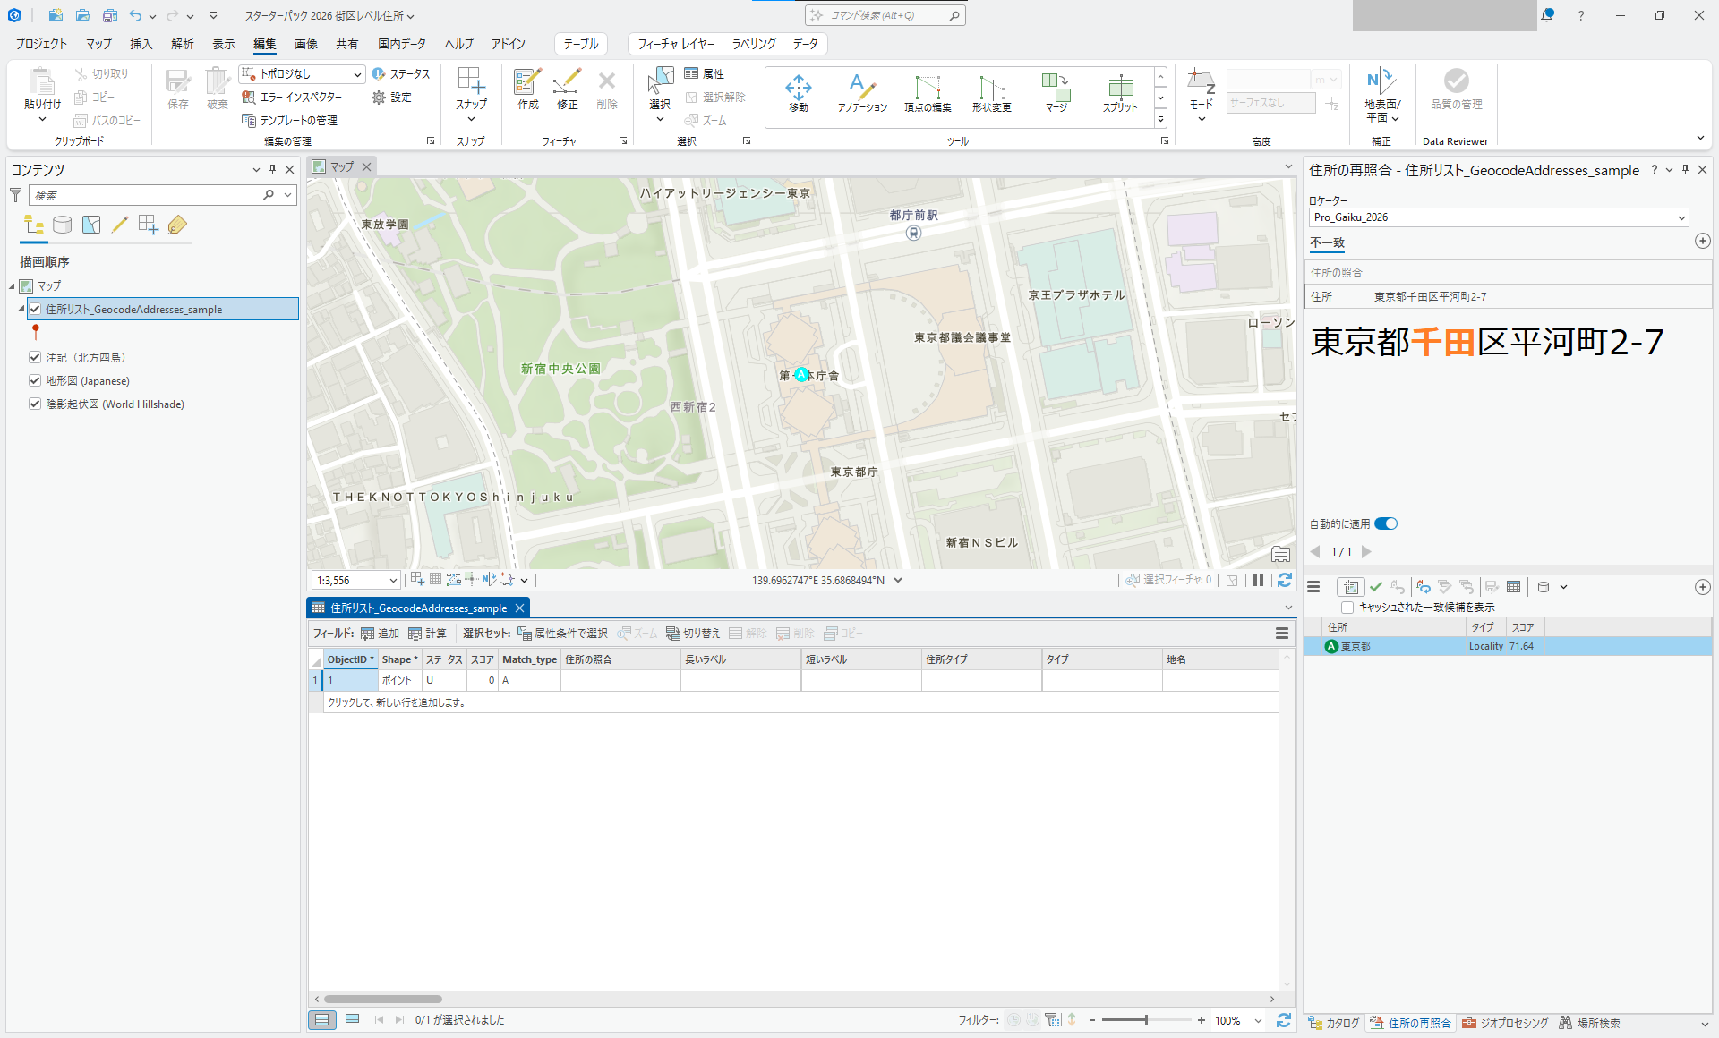Click the 作成 create features icon
The height and width of the screenshot is (1038, 1719).
(x=527, y=83)
